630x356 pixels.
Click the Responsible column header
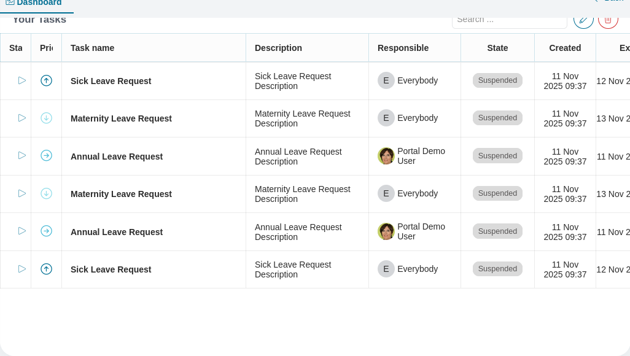coord(403,47)
